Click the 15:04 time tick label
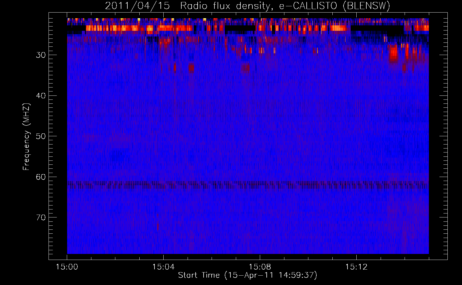 coord(163,267)
